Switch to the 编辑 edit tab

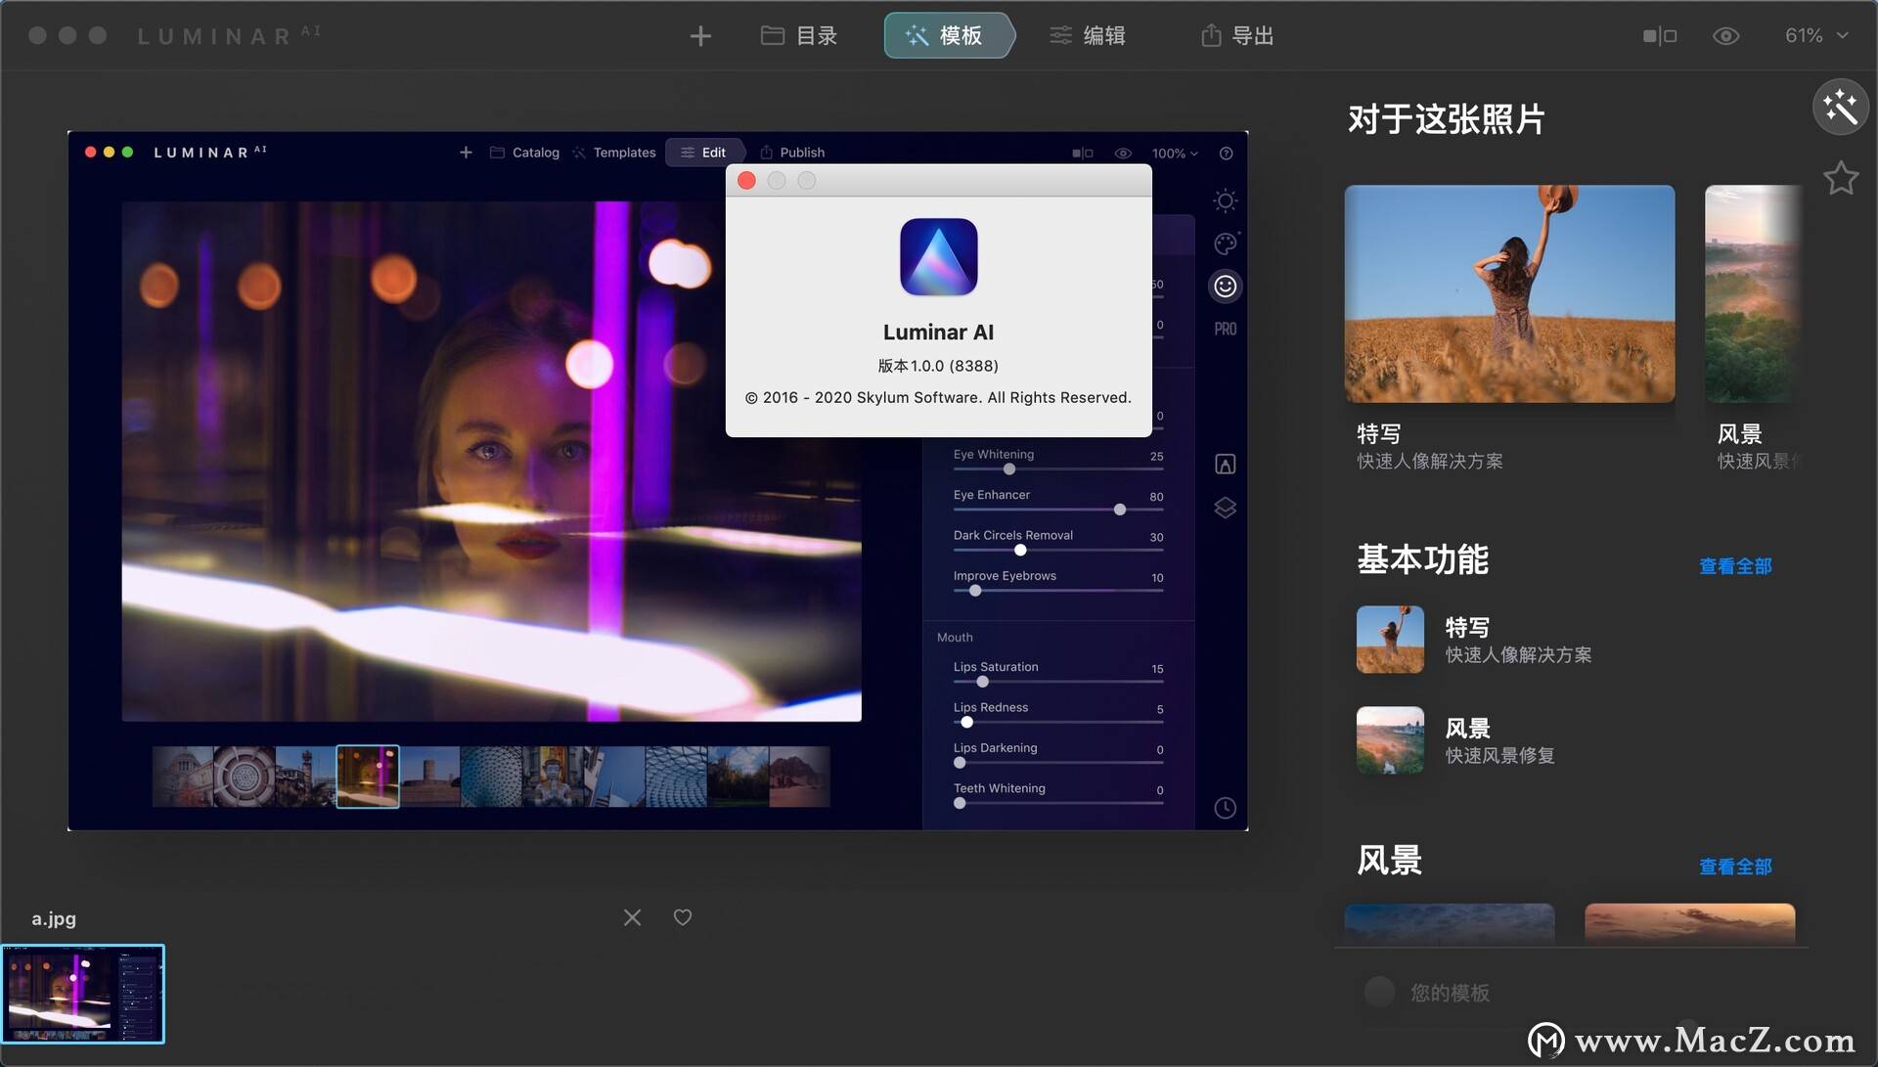coord(1088,36)
